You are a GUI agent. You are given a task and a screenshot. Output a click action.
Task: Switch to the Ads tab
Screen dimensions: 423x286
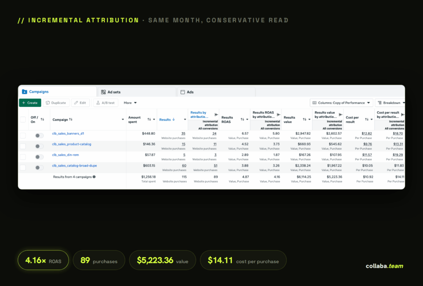tap(216, 92)
